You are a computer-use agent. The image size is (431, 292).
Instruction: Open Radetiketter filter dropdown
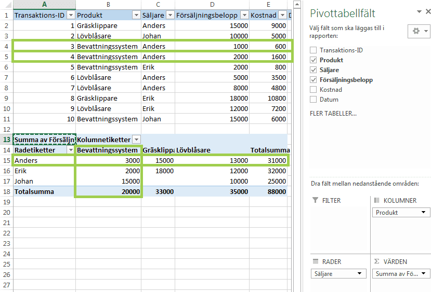(71, 150)
